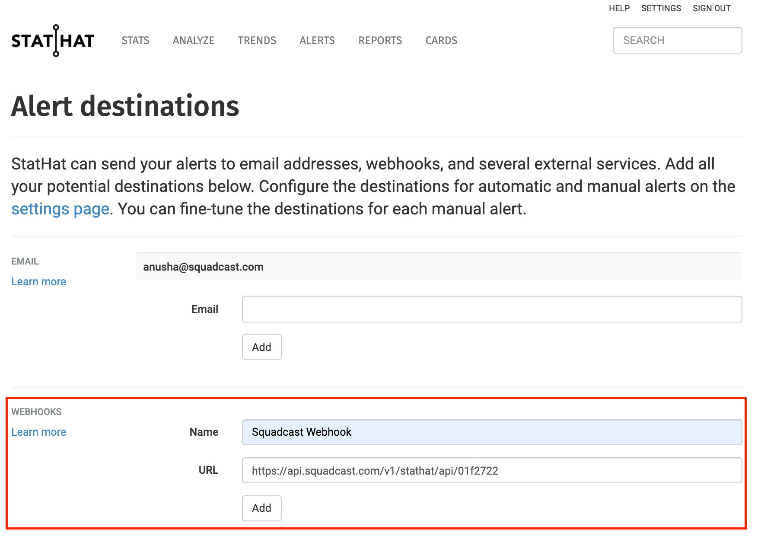
Task: Click the WEBHOOKS section label
Action: (37, 412)
